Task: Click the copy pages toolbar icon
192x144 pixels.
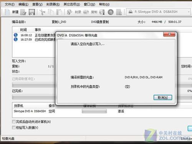Action: coord(51,12)
